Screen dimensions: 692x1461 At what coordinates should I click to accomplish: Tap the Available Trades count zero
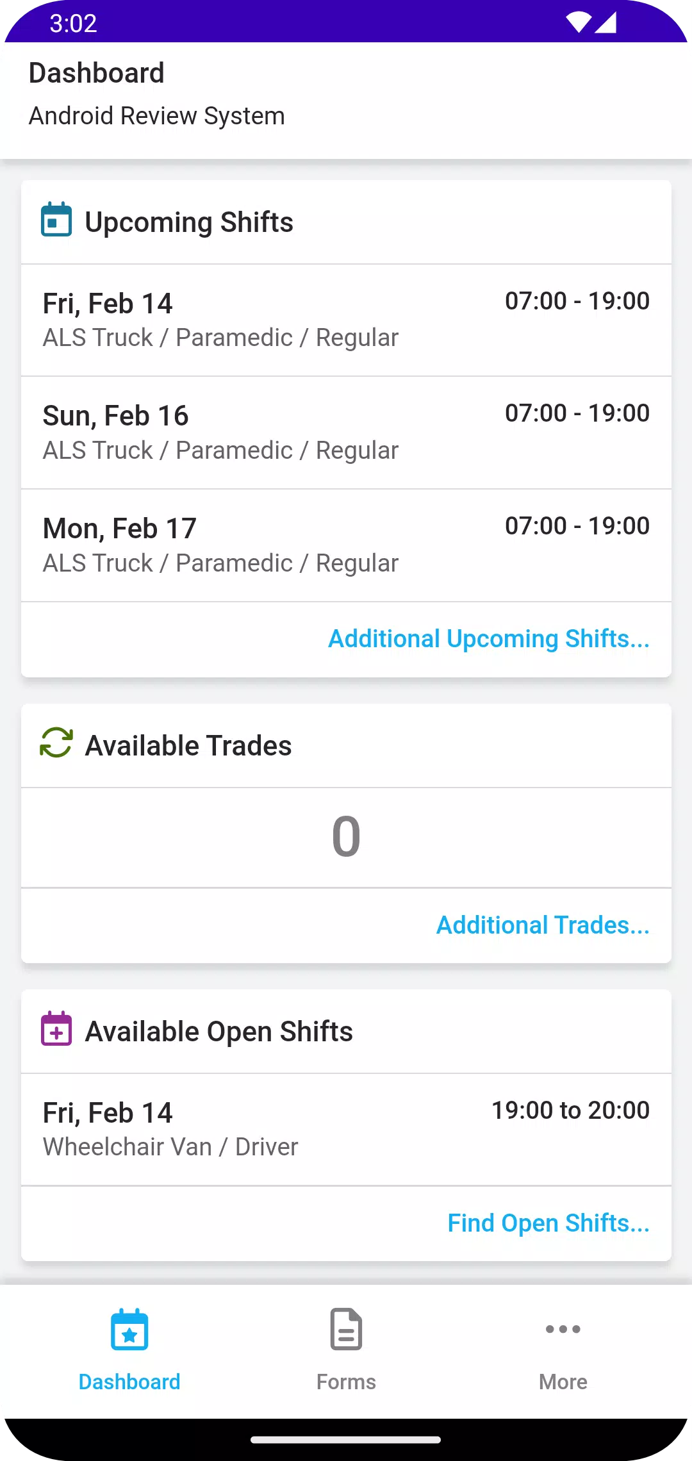click(x=346, y=837)
